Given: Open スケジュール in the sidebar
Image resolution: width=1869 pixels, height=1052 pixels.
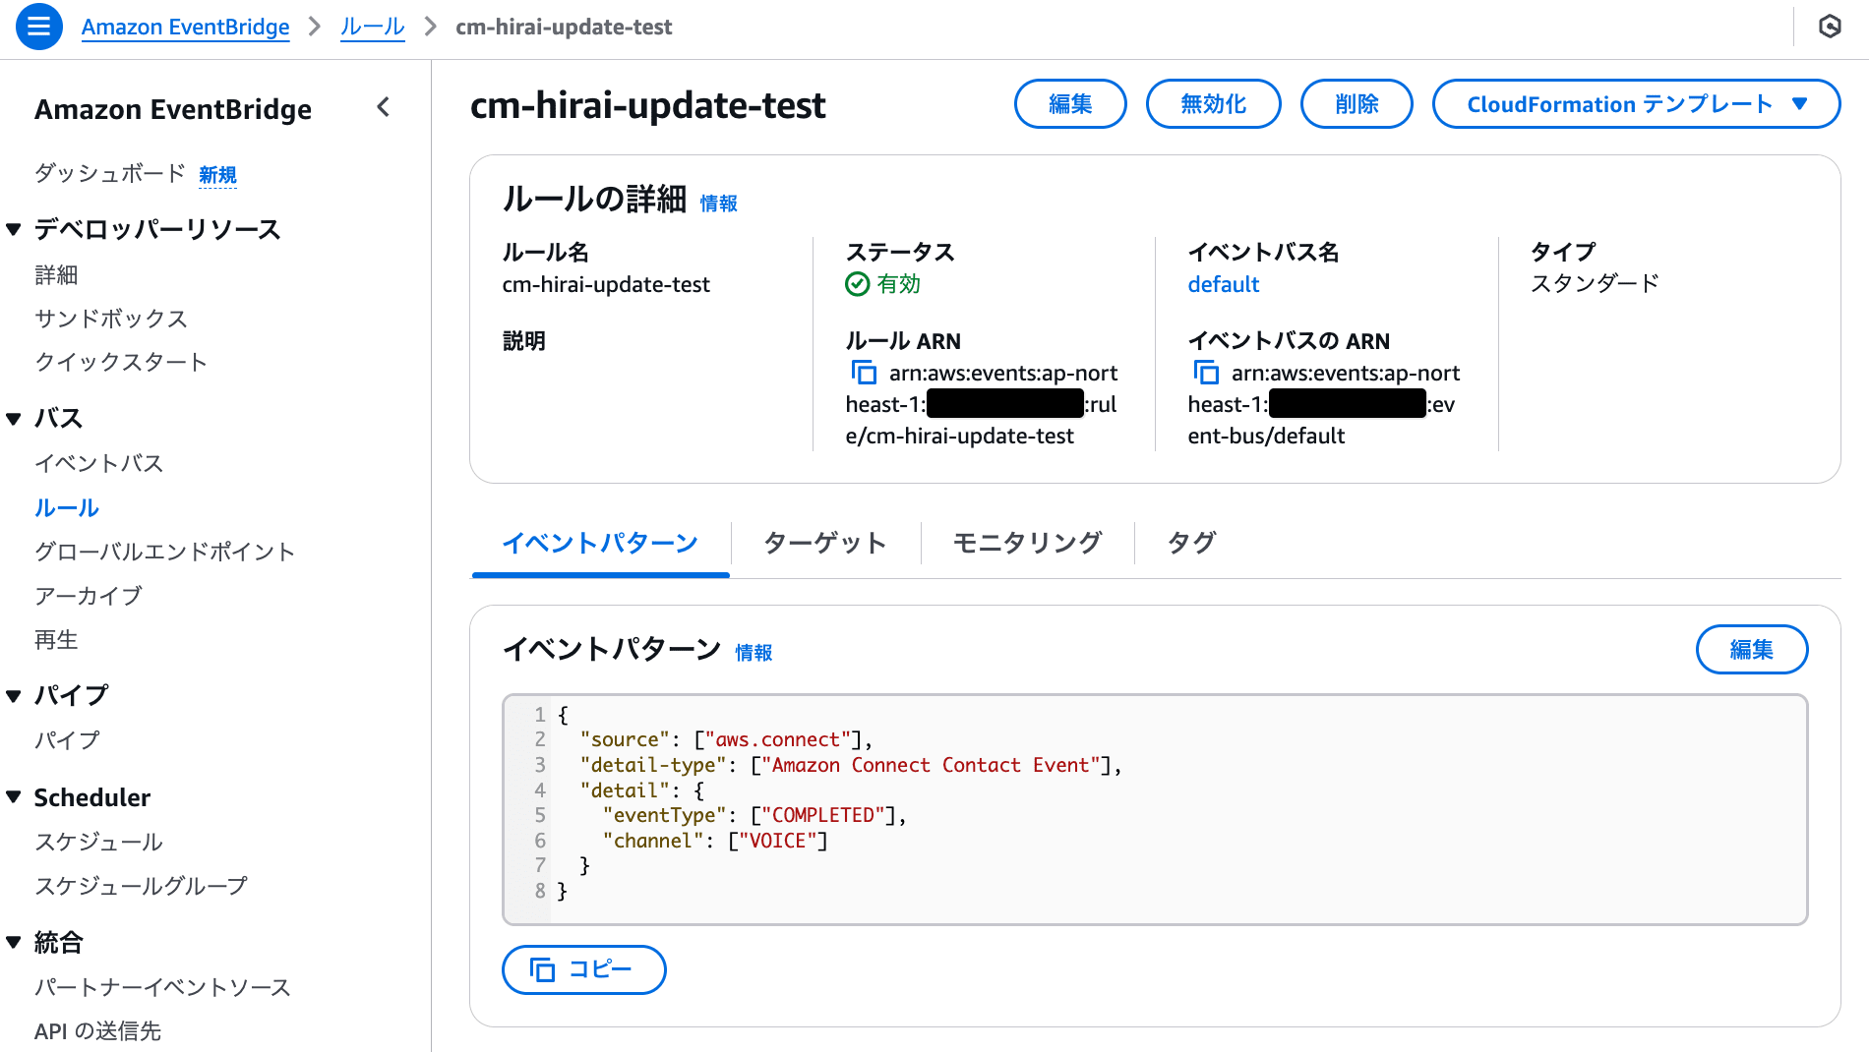Looking at the screenshot, I should [x=99, y=842].
